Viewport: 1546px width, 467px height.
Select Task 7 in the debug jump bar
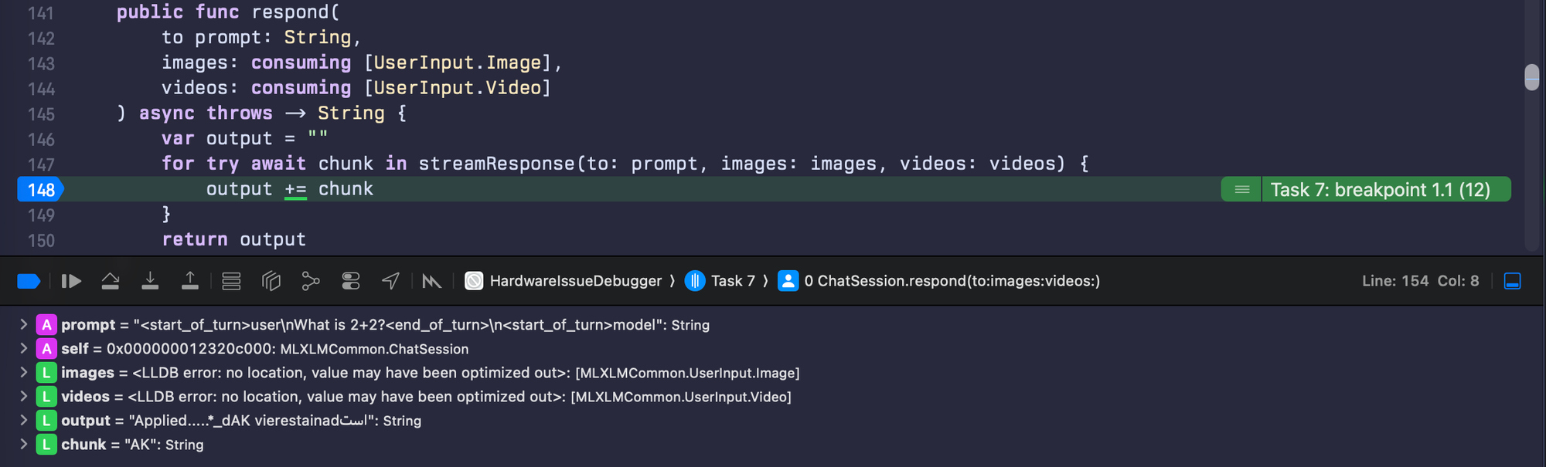(732, 281)
